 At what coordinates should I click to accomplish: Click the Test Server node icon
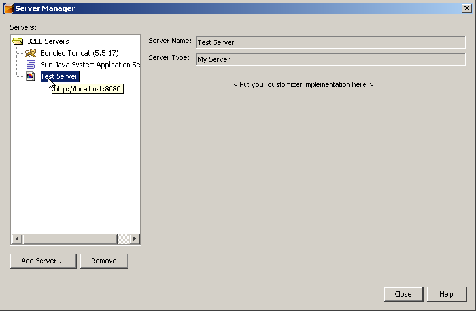(x=30, y=76)
